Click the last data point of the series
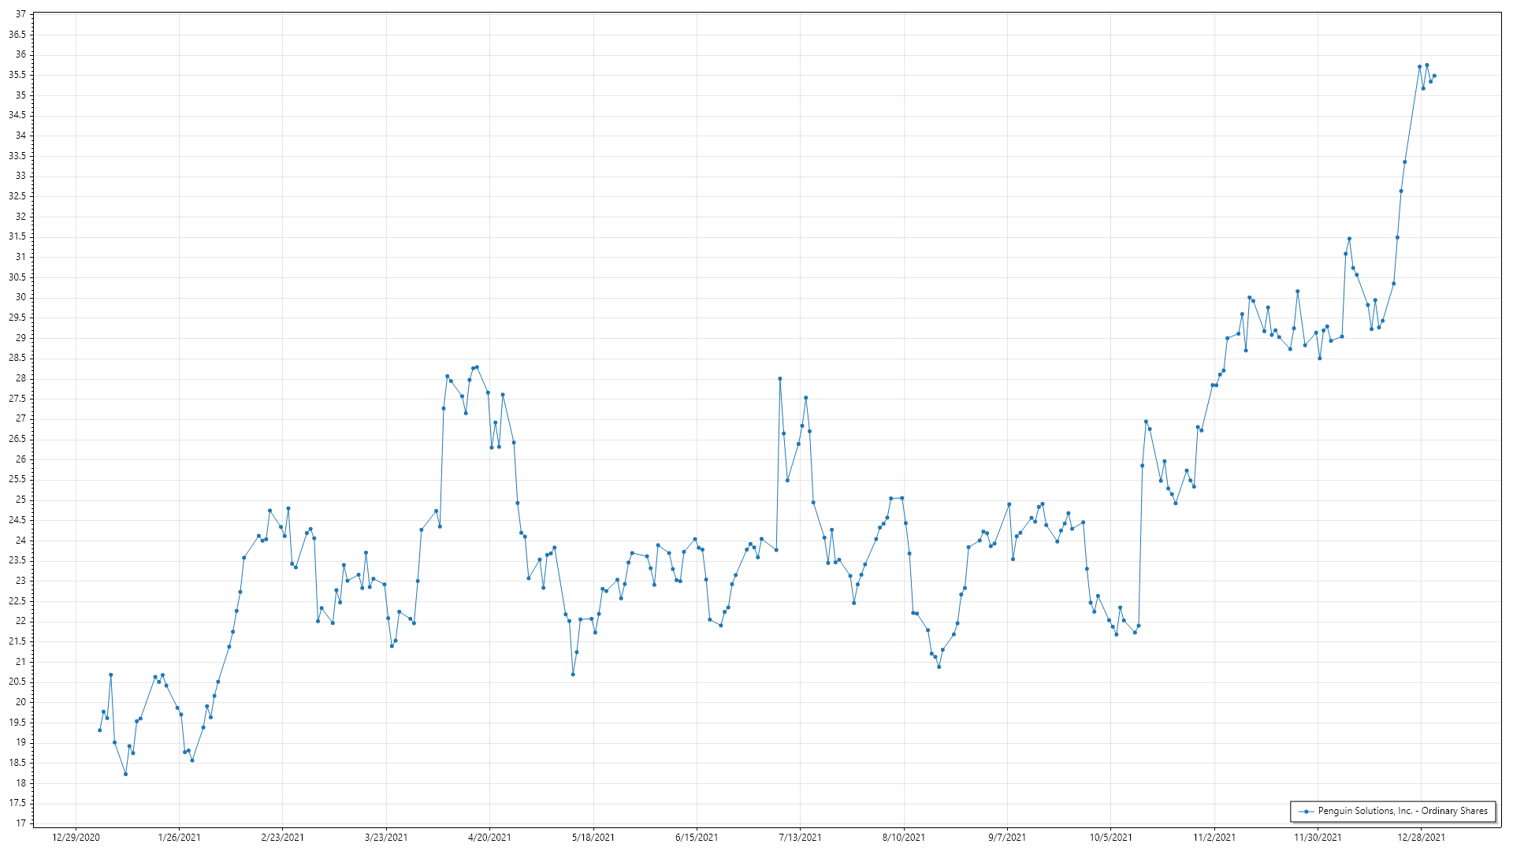 (x=1434, y=76)
